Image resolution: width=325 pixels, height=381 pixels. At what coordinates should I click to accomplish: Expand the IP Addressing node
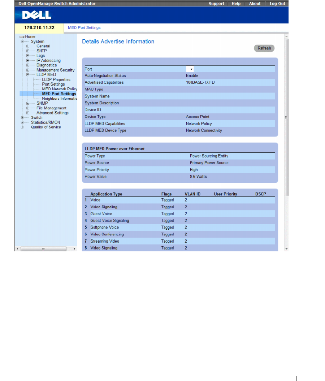28,61
